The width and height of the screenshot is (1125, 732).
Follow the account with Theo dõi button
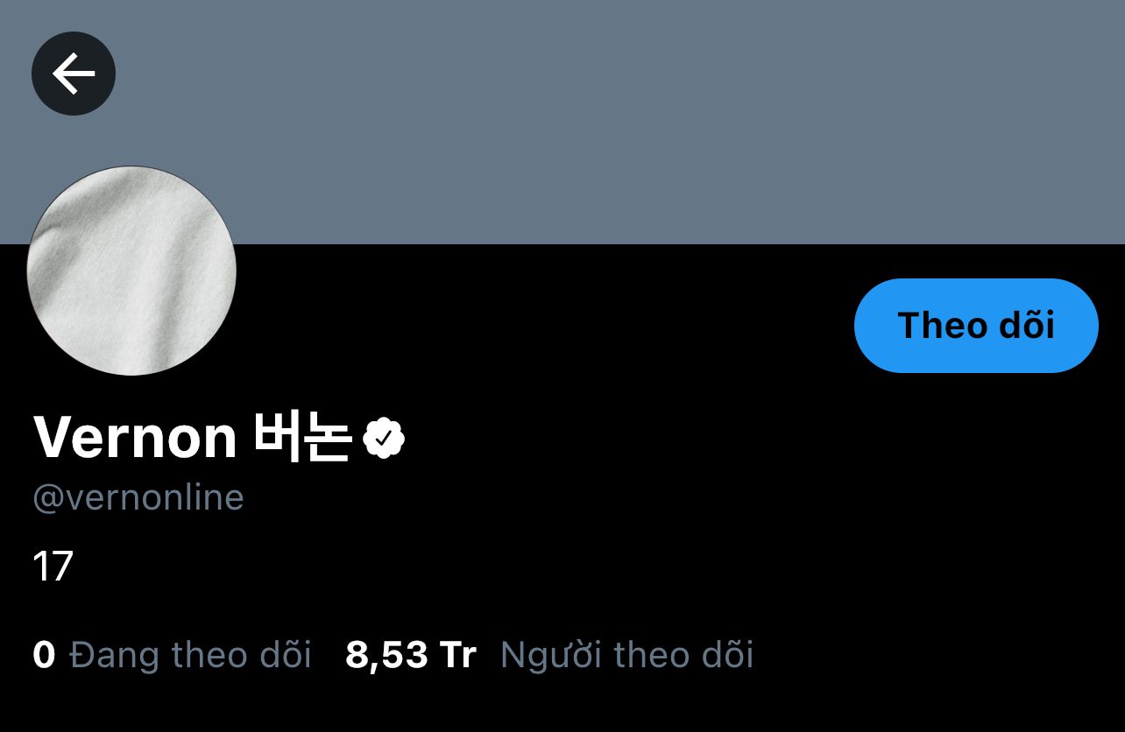pos(976,326)
